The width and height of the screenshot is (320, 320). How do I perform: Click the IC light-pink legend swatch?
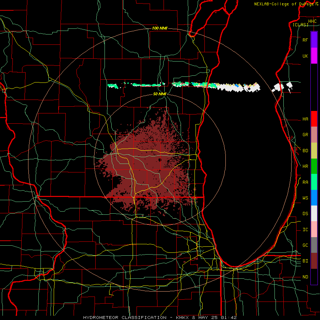[x=314, y=229]
